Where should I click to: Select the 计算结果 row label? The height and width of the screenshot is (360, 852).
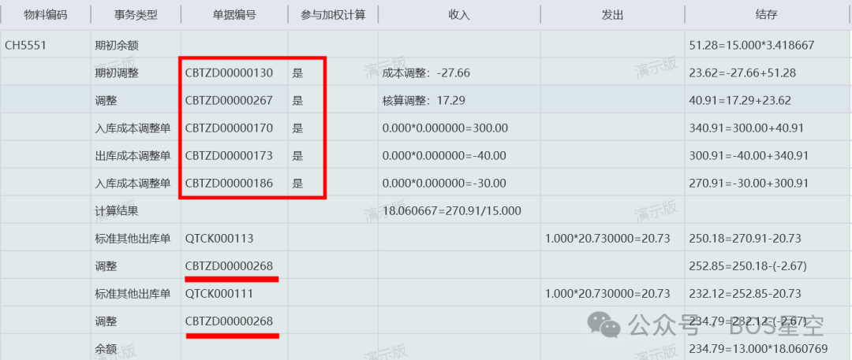(117, 211)
